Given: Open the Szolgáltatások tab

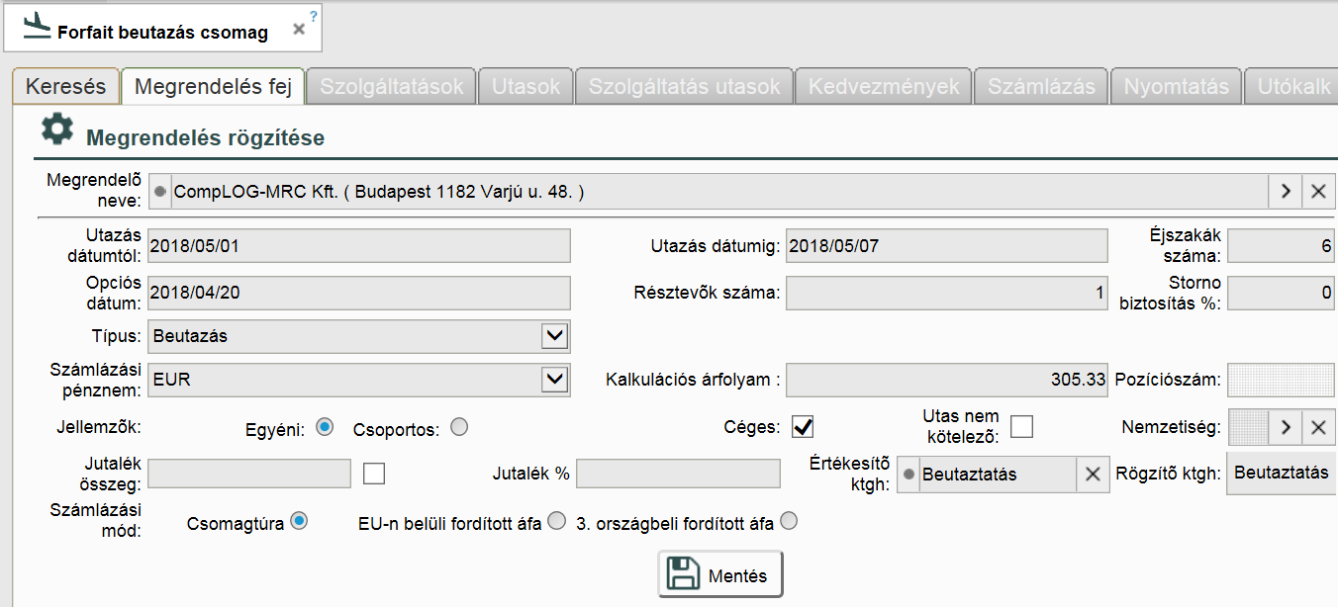Looking at the screenshot, I should coord(392,87).
